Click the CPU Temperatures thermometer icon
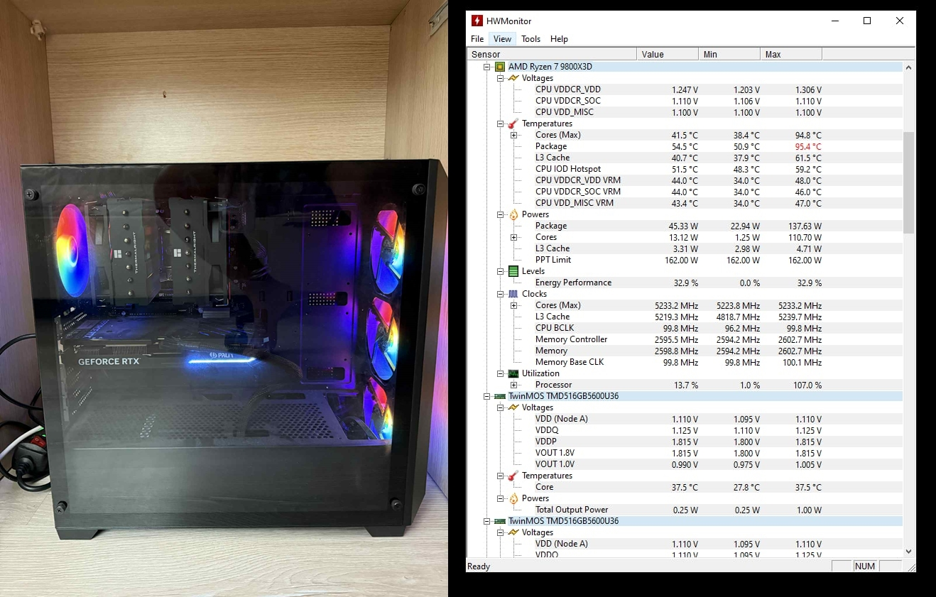The width and height of the screenshot is (936, 597). 513,124
